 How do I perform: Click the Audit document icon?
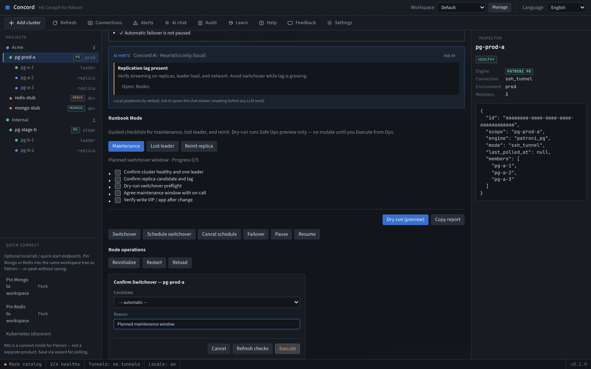(x=200, y=23)
